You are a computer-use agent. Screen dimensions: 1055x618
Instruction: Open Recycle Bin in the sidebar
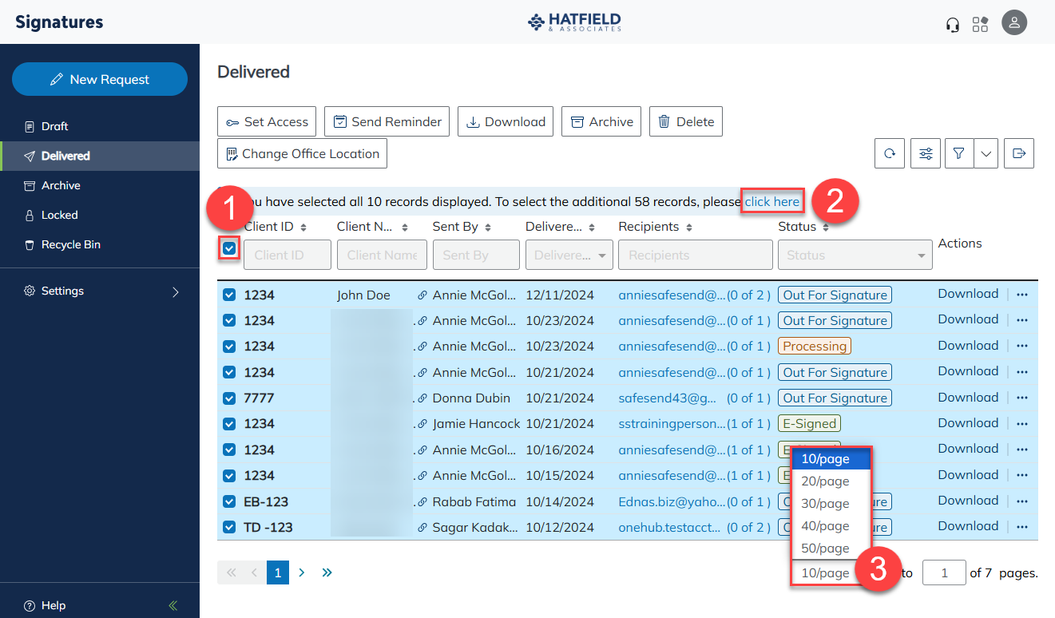(x=100, y=244)
